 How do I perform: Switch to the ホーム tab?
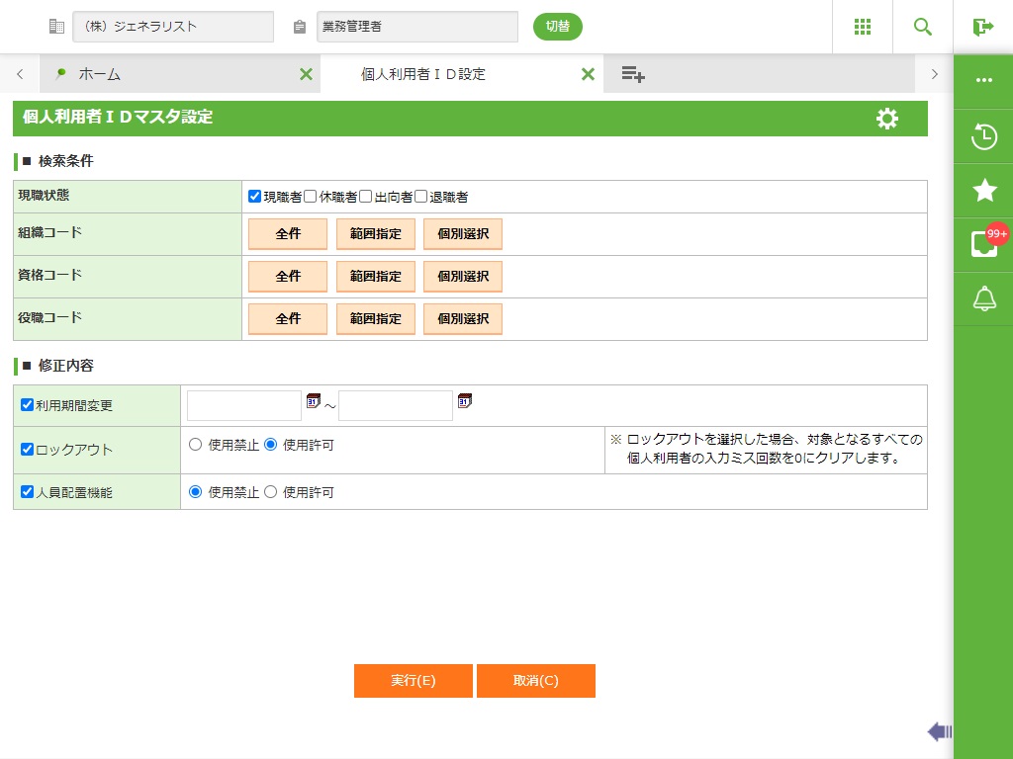click(x=99, y=74)
